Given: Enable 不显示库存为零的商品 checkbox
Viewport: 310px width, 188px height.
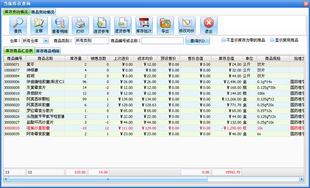Looking at the screenshot, I should (x=224, y=40).
